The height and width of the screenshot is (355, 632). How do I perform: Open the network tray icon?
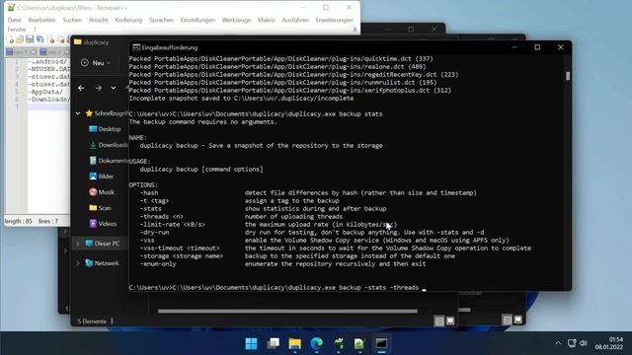pos(572,343)
